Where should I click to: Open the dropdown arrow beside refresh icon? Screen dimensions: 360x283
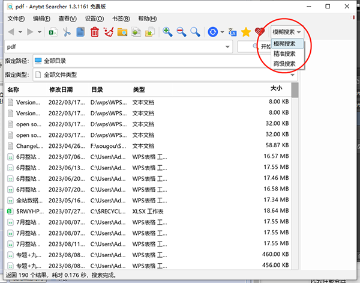click(x=222, y=32)
